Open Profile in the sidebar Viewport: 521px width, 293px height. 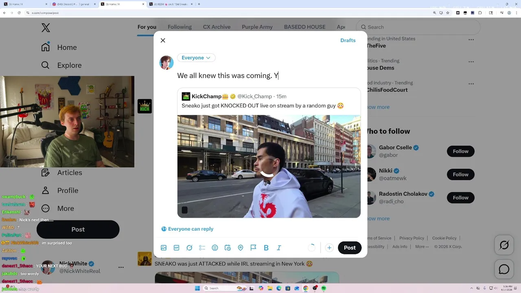pos(60,190)
